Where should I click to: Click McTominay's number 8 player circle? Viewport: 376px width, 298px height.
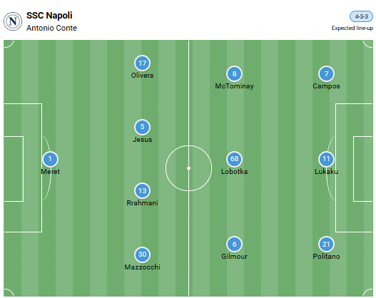point(234,73)
